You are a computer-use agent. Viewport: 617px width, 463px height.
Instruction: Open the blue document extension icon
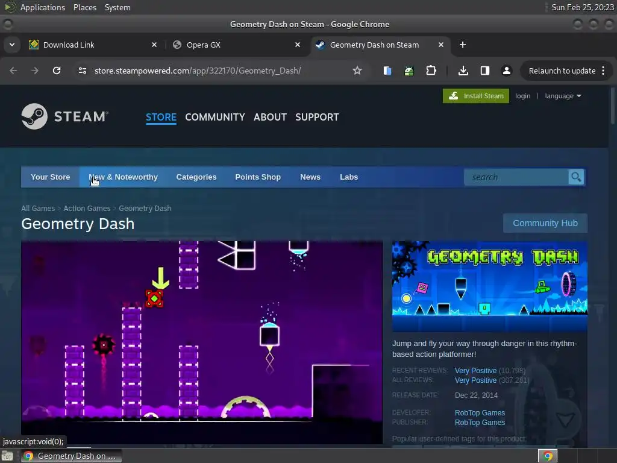387,71
